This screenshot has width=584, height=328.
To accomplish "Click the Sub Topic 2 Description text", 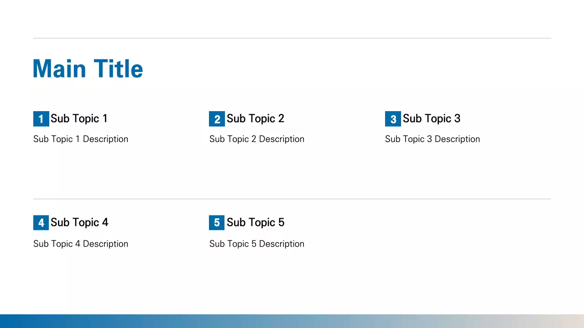I will click(257, 139).
